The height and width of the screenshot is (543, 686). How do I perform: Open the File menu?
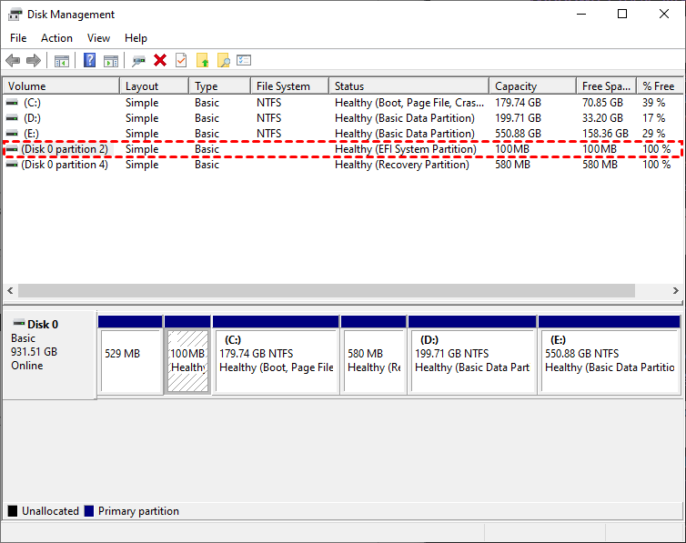tap(18, 38)
